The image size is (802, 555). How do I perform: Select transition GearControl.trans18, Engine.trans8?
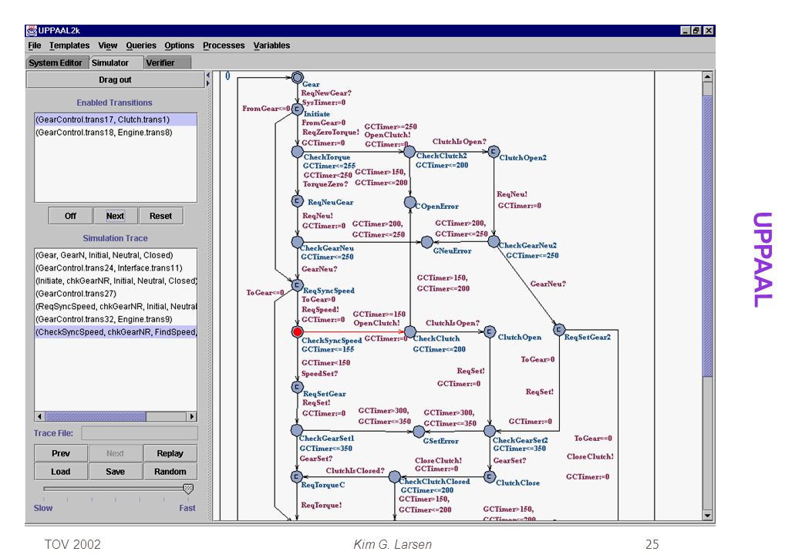point(115,133)
